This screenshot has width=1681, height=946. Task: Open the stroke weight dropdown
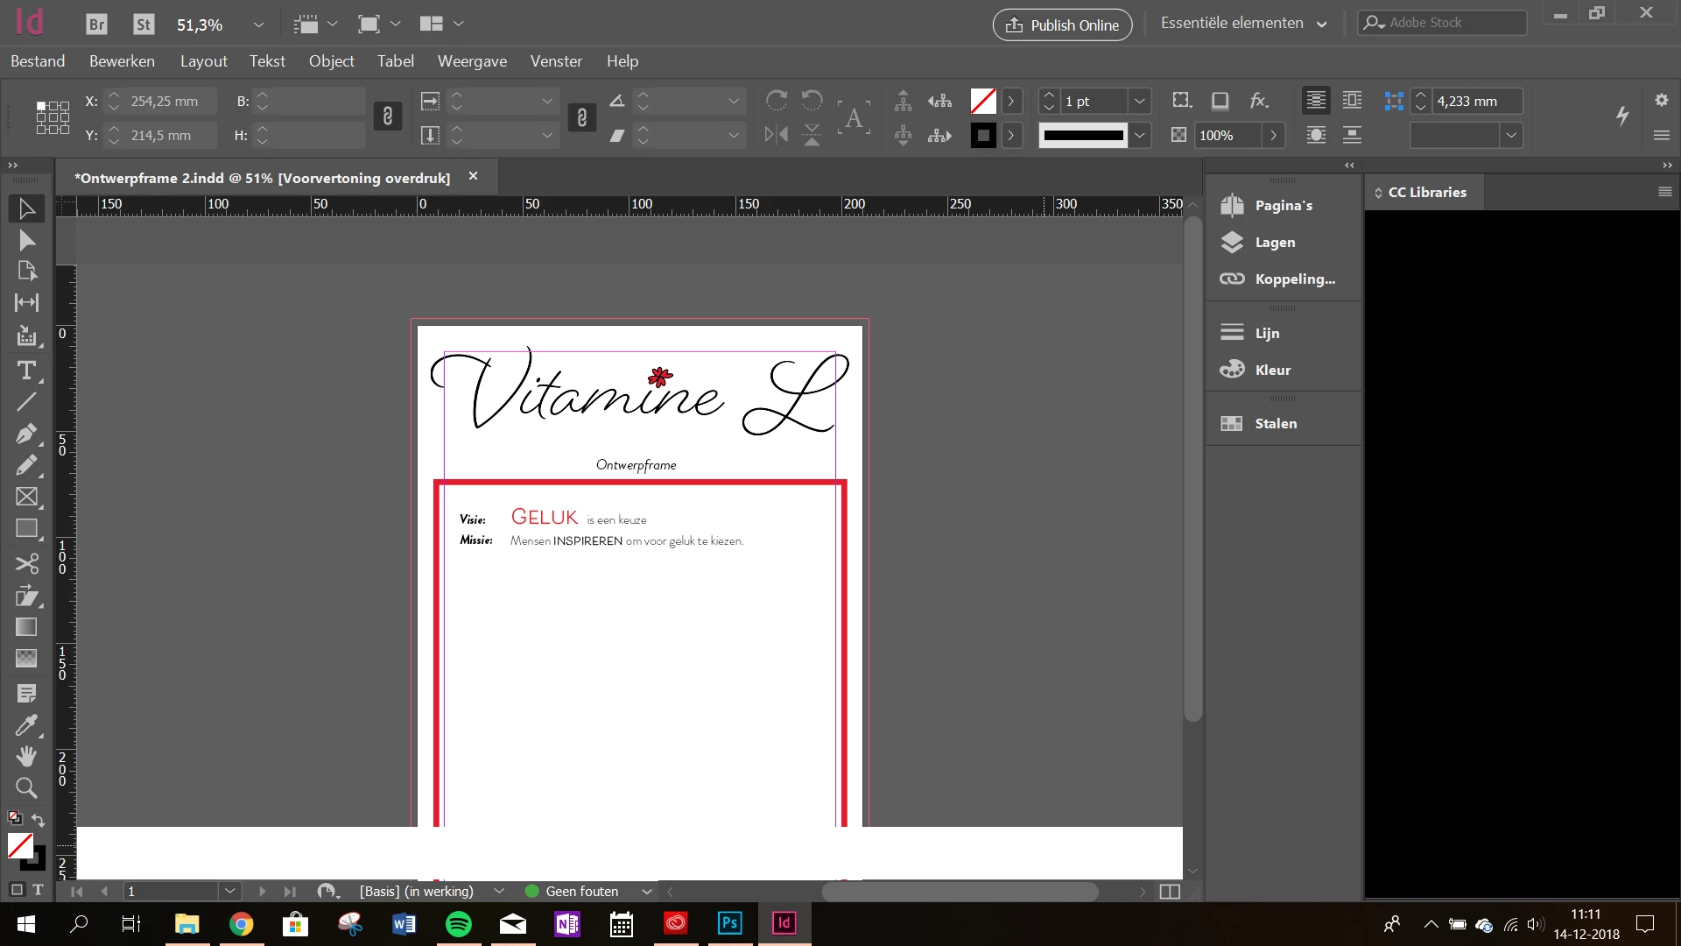[1139, 102]
